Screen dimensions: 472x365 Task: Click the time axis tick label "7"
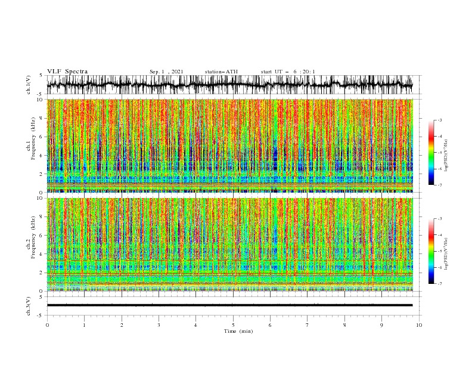(x=308, y=325)
